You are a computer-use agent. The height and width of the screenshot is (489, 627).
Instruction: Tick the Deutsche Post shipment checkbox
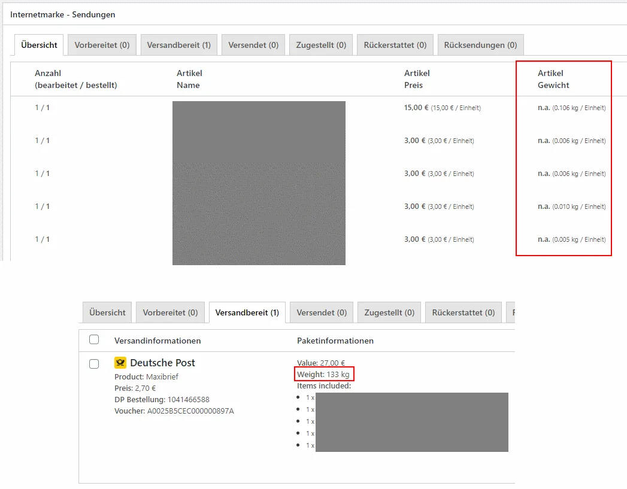click(x=94, y=363)
